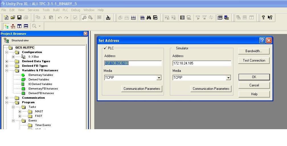
Task: Expand the Communication node
Action: point(7,98)
